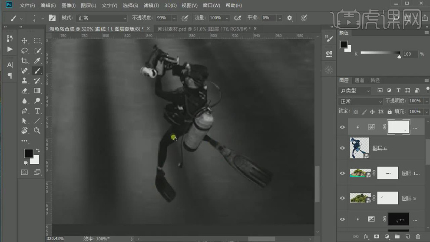Image resolution: width=430 pixels, height=242 pixels.
Task: Open the layer blending mode 正常 dropdown
Action: [361, 101]
